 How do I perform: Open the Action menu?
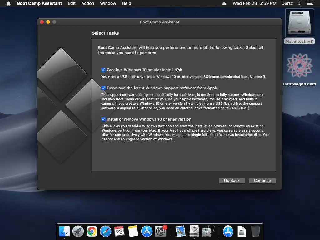(x=88, y=3)
